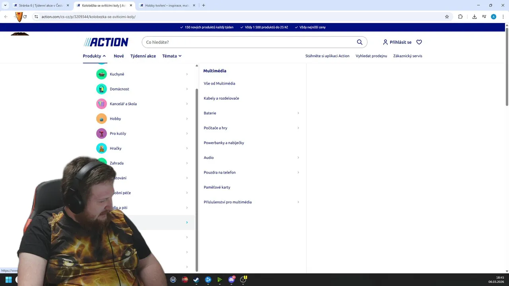Click the search magnifier icon
509x286 pixels.
pos(359,42)
